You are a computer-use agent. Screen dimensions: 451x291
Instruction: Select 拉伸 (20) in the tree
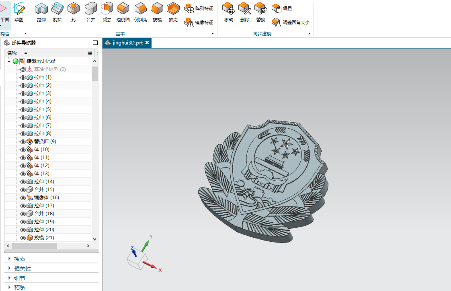44,230
